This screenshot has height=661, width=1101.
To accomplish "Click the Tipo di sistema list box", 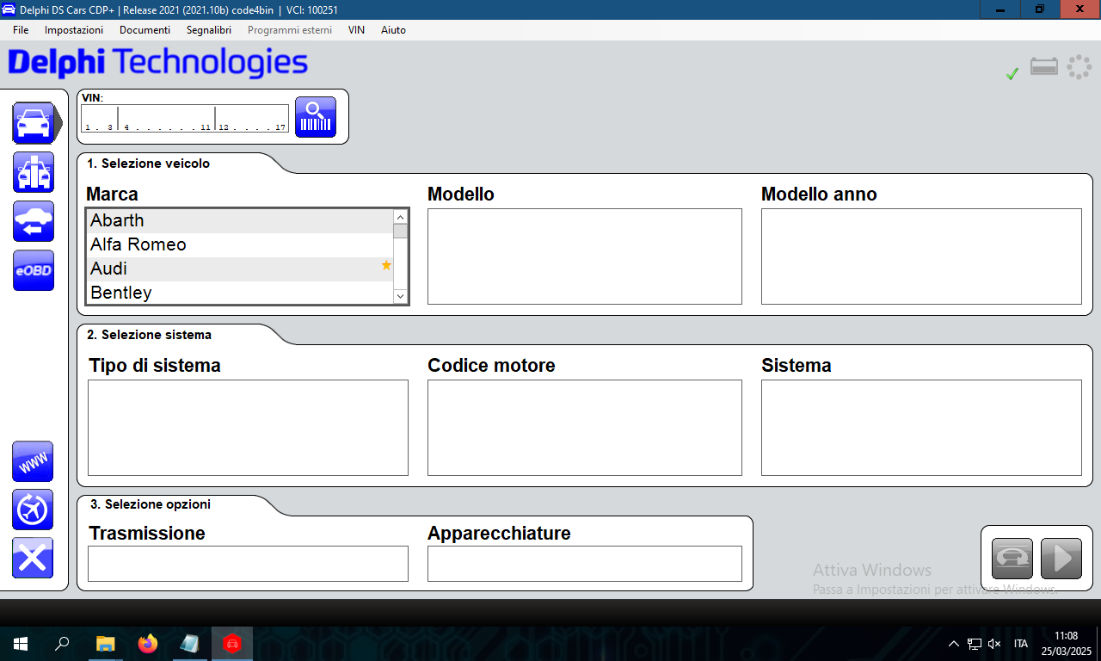I will [x=248, y=428].
